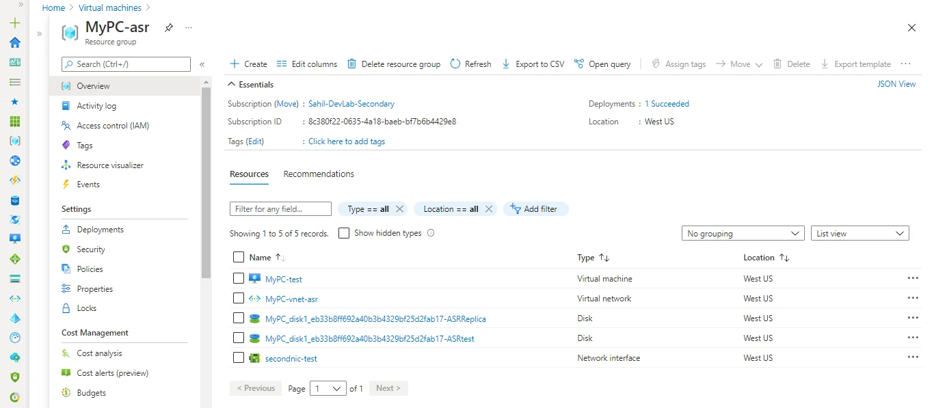
Task: Click the SQL databases sidebar icon
Action: 14,200
